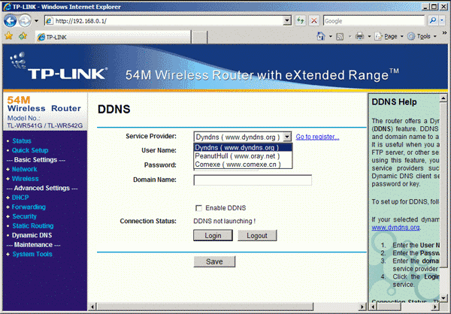This screenshot has width=451, height=314.
Task: Expand the toolbar overflow chevron
Action: point(445,33)
